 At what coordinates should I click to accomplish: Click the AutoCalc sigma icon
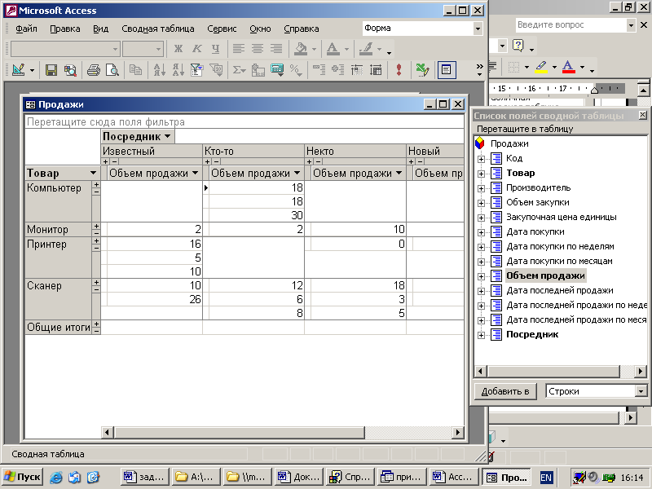click(x=239, y=70)
